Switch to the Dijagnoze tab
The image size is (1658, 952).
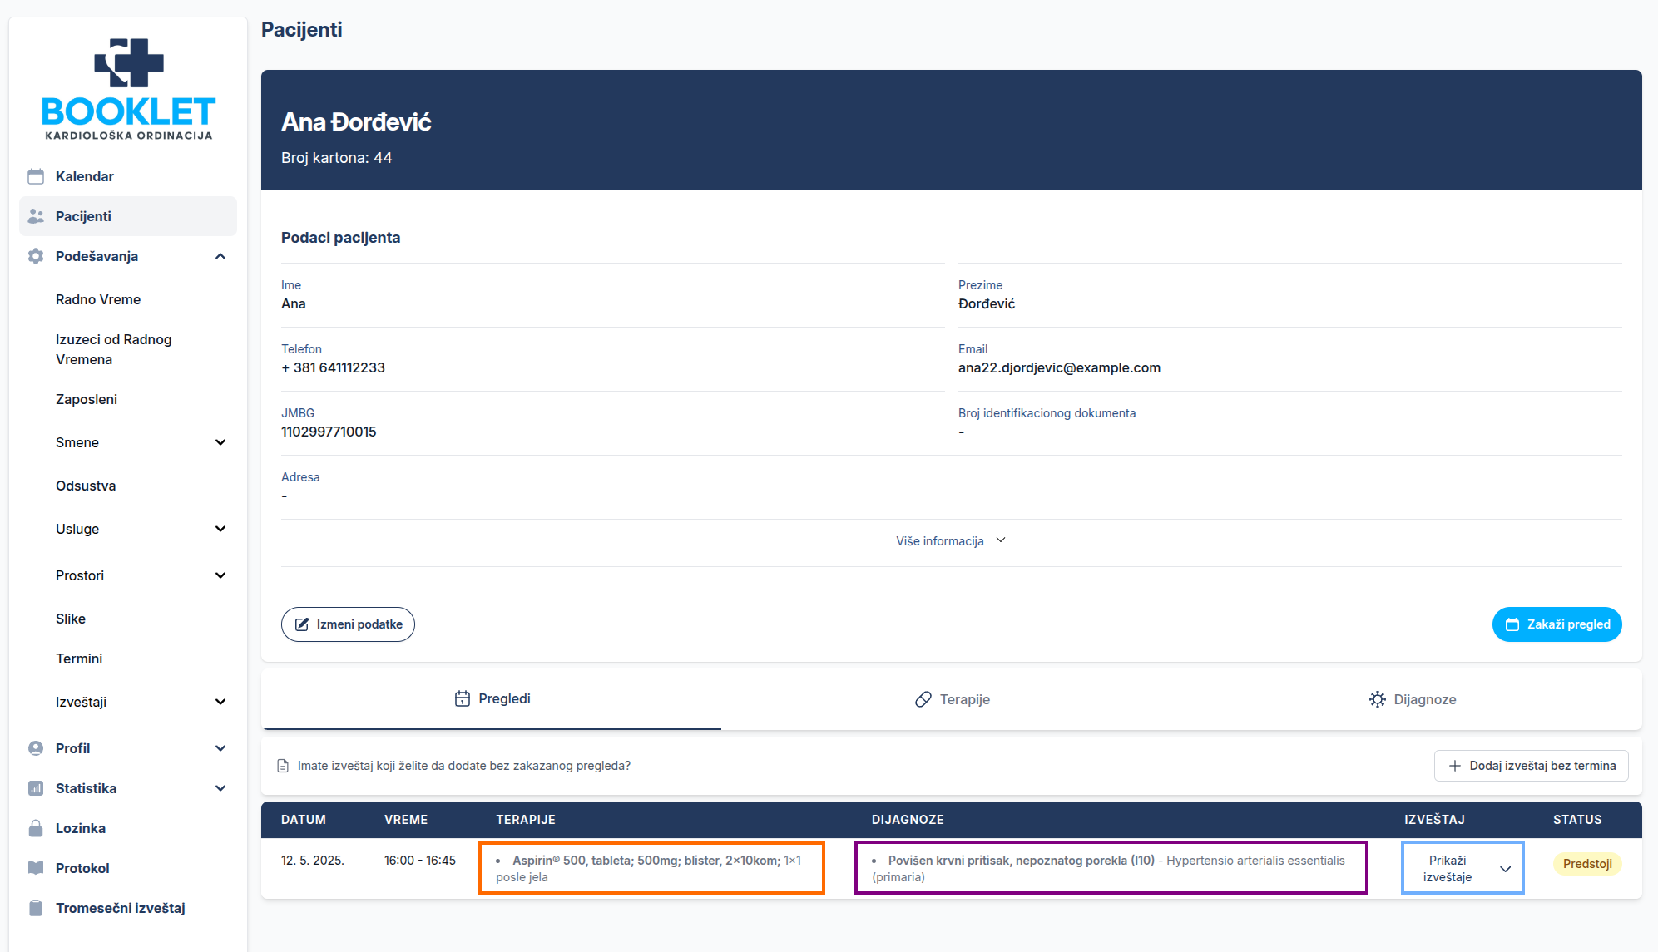(1412, 699)
